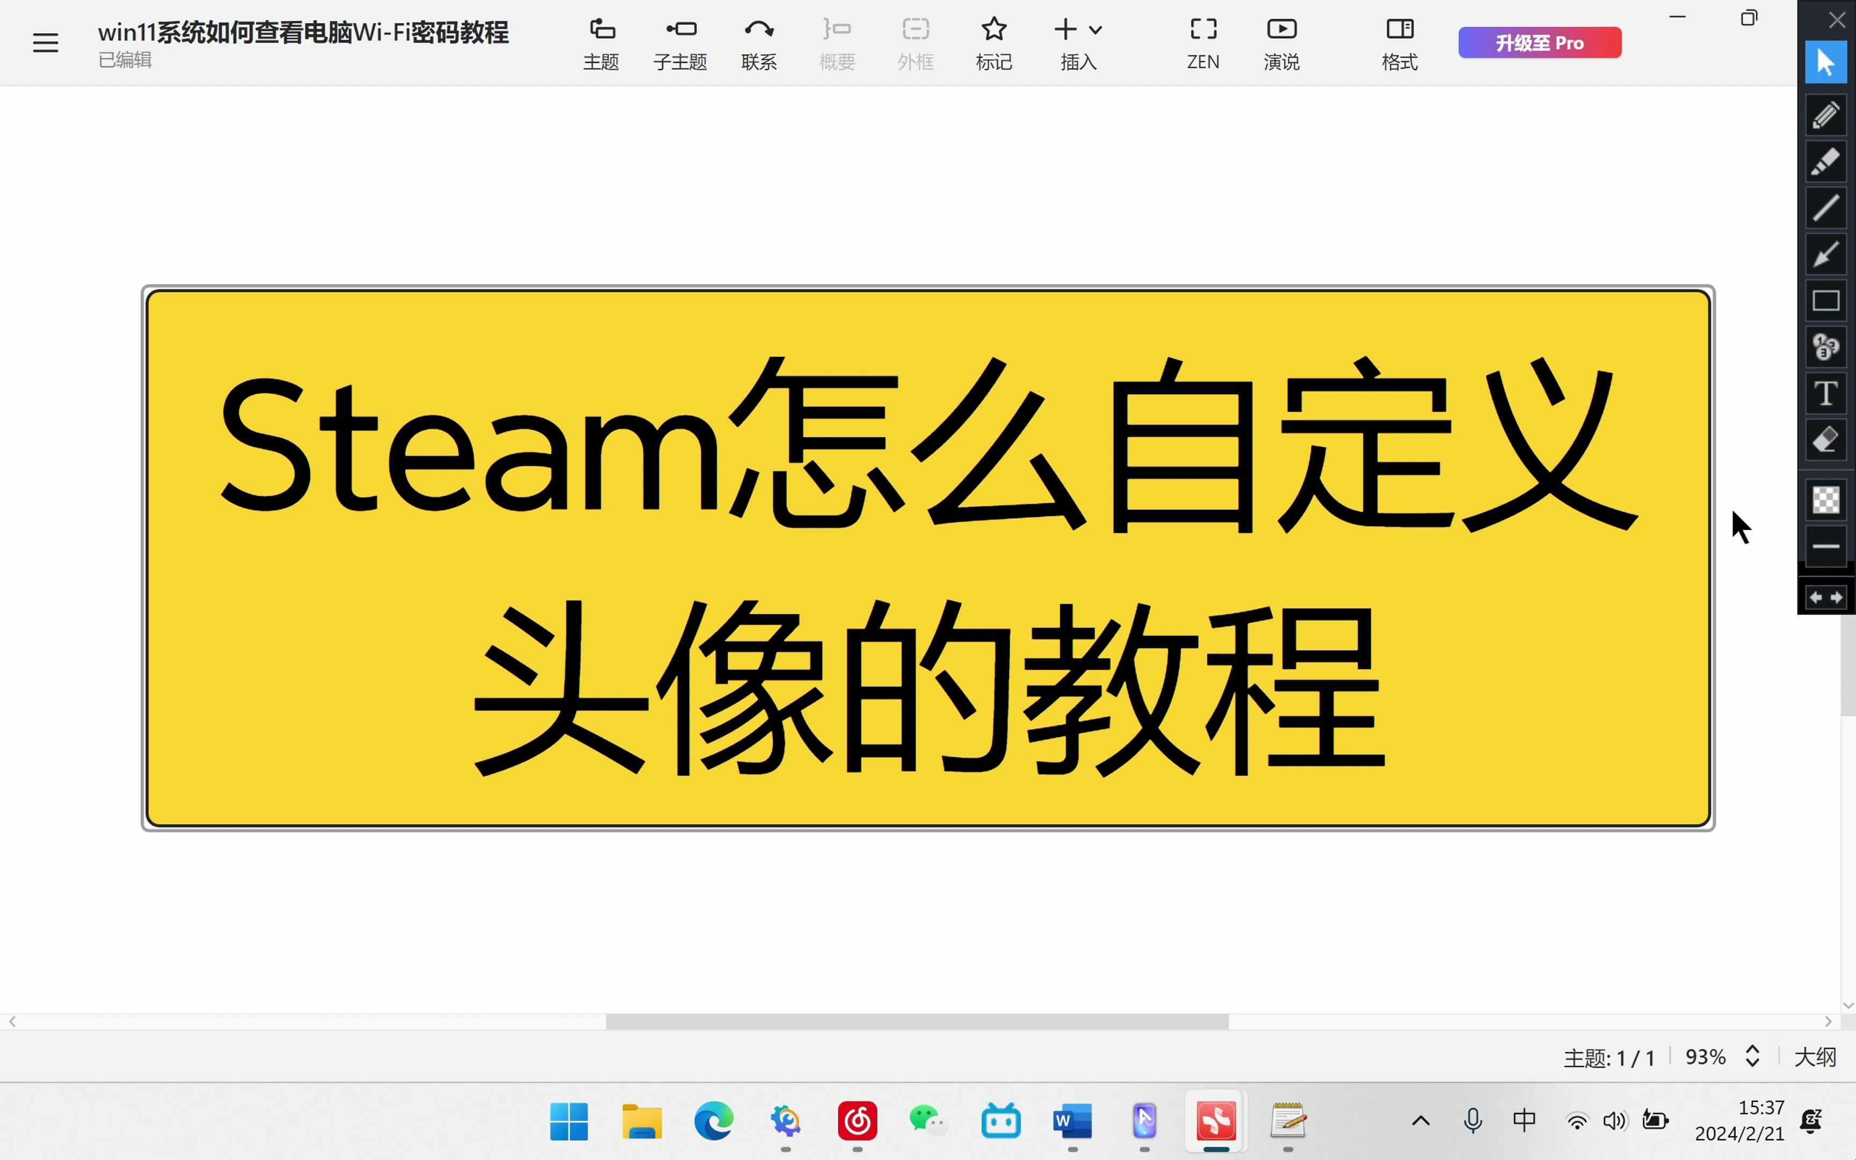The height and width of the screenshot is (1160, 1856).
Task: Open File Explorer from the taskbar
Action: coord(641,1122)
